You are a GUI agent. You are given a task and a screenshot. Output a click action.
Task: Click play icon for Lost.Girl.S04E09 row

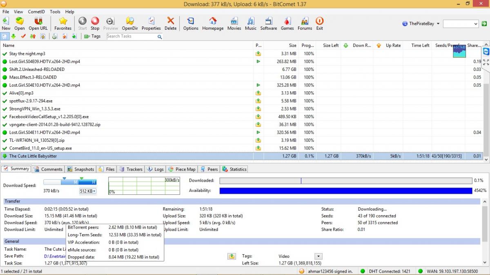pyautogui.click(x=258, y=62)
